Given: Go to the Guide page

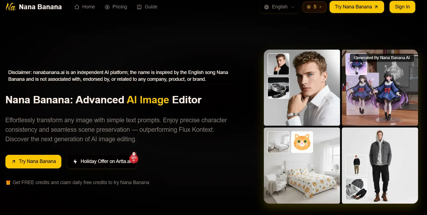Looking at the screenshot, I should [151, 7].
